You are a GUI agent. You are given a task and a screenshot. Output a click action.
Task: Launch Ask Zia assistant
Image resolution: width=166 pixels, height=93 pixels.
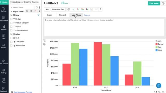point(4,46)
